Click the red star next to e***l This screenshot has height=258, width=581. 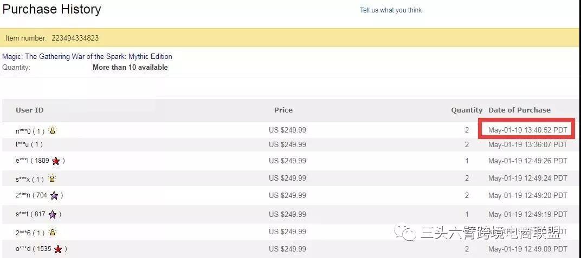click(x=56, y=161)
